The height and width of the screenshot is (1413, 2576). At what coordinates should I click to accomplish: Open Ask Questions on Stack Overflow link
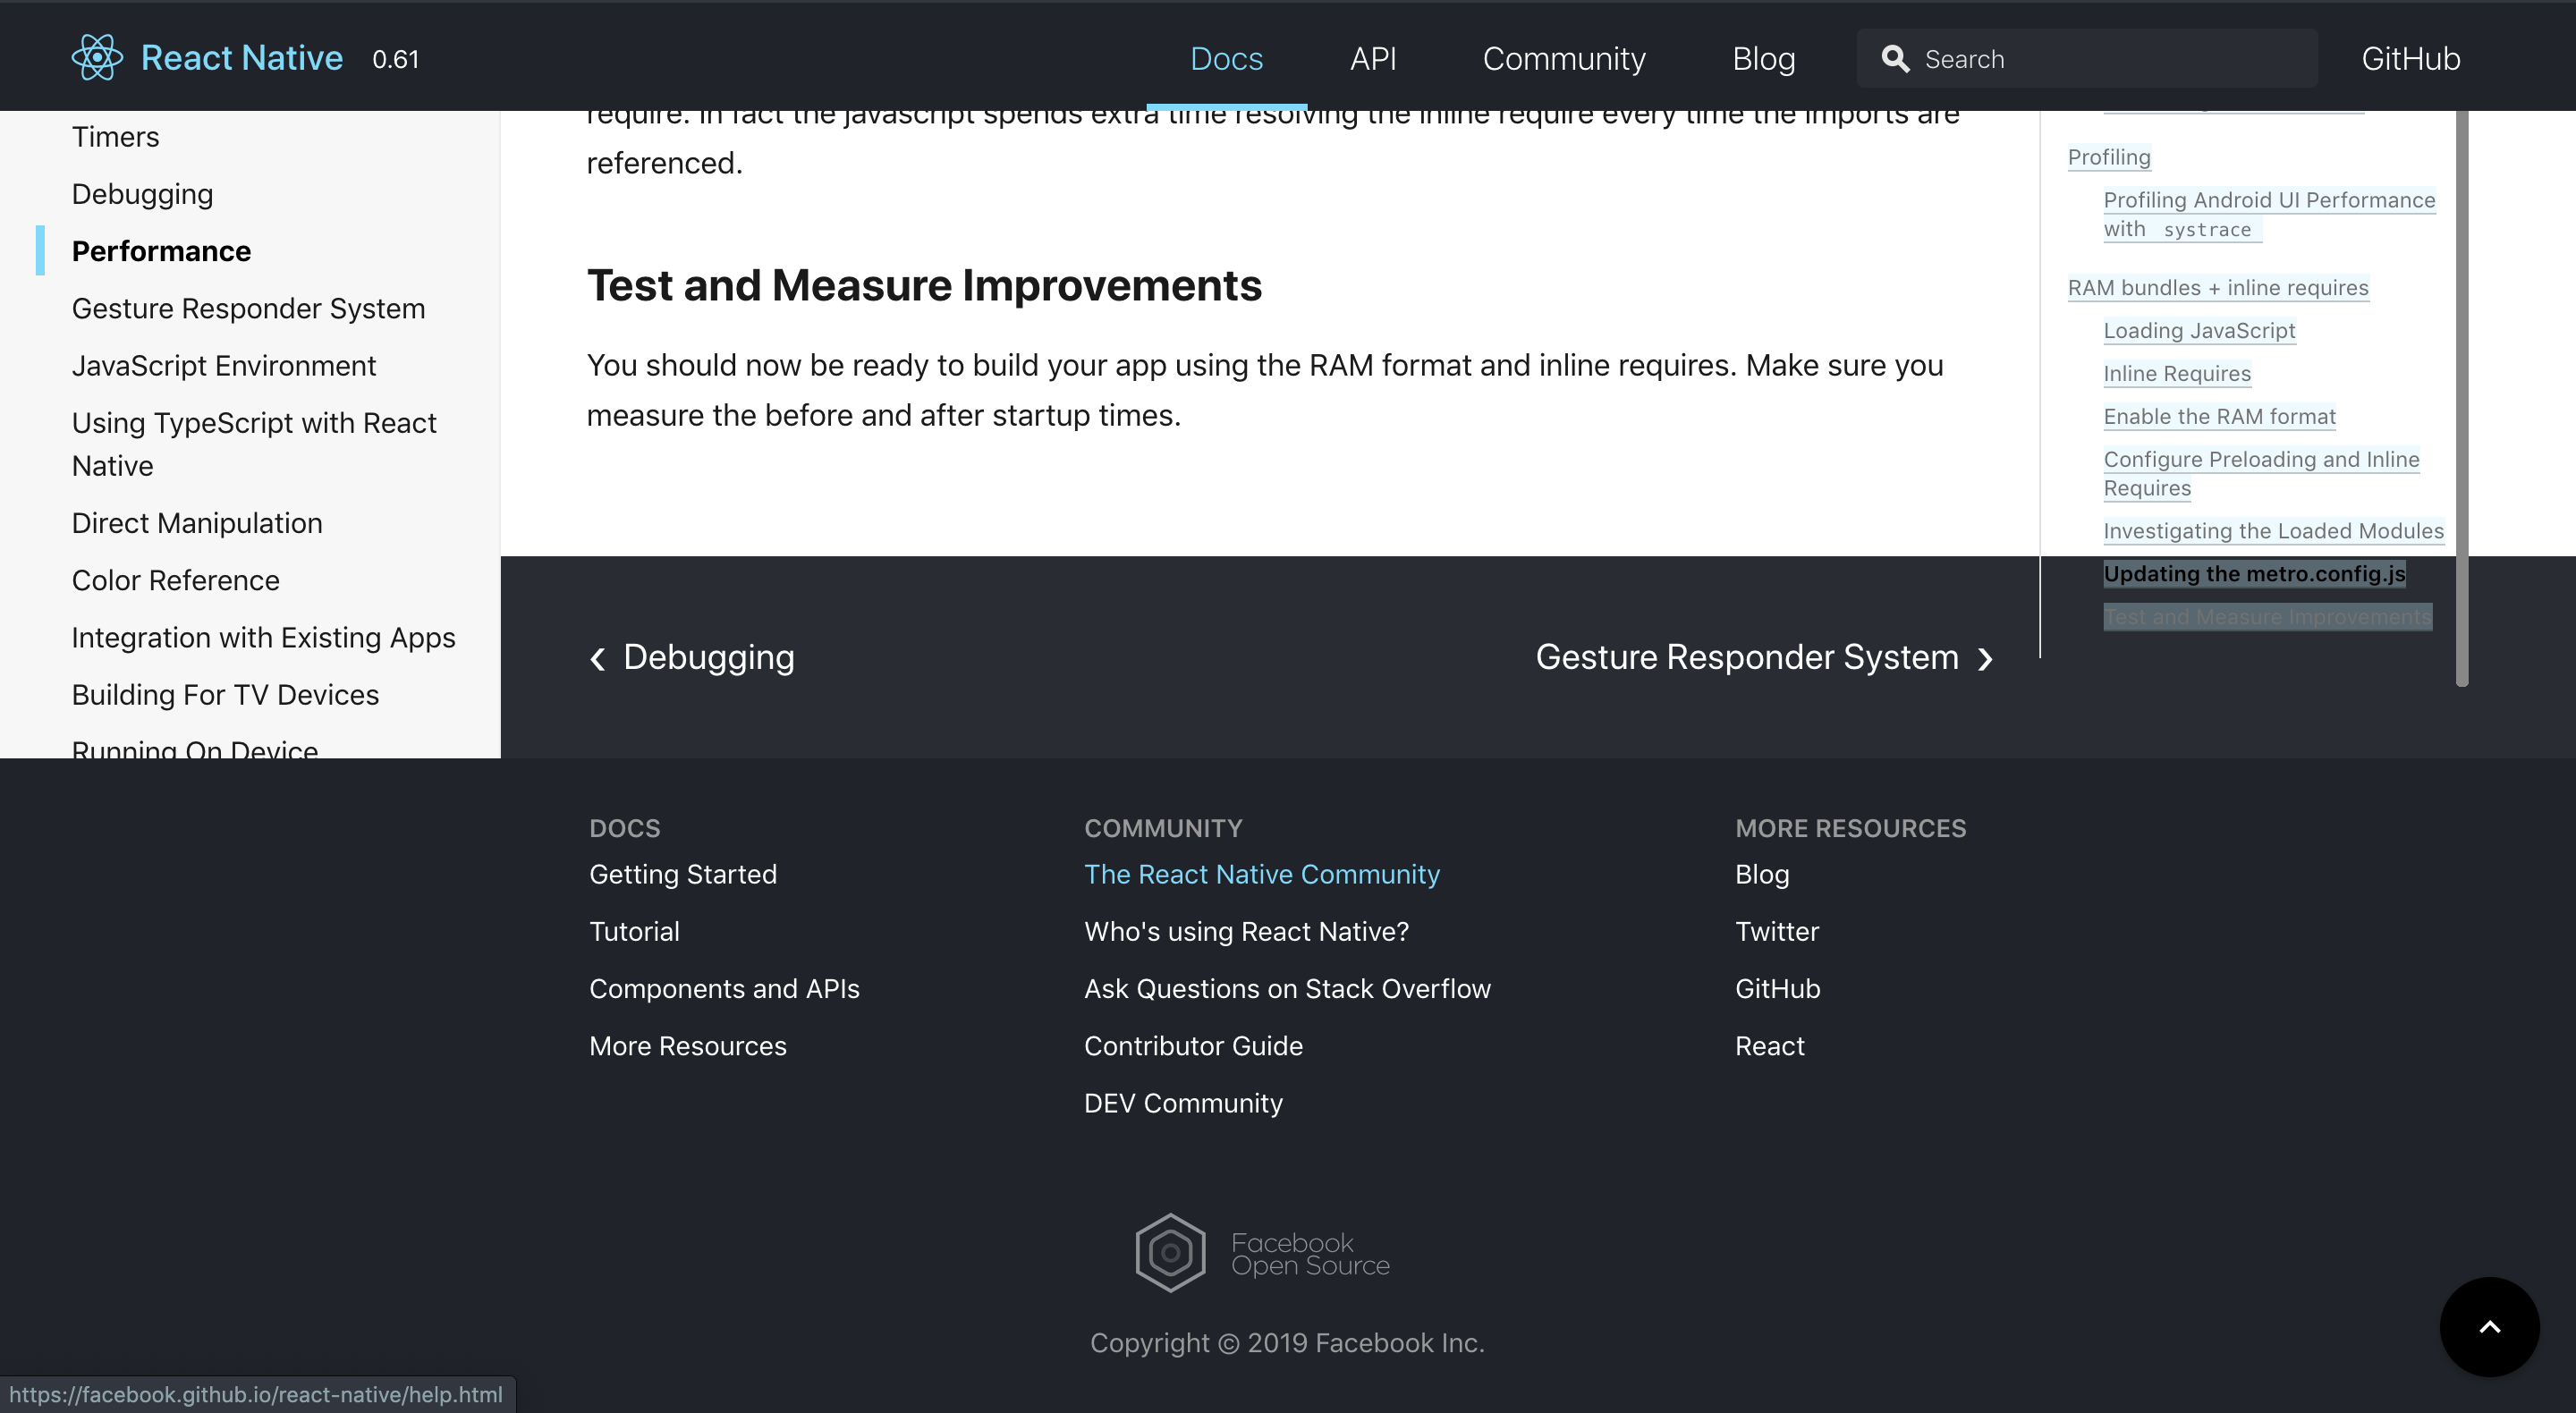coord(1287,988)
